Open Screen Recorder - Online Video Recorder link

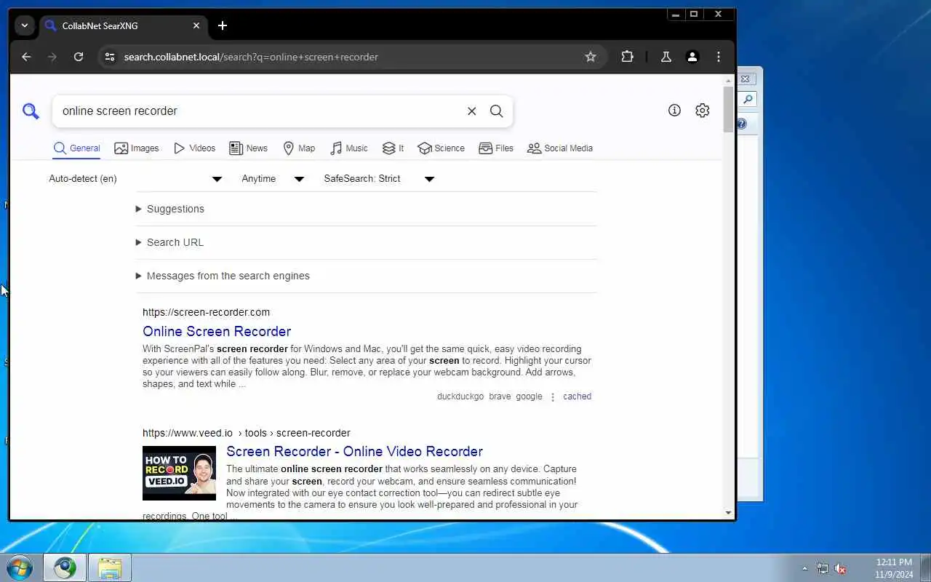(354, 451)
